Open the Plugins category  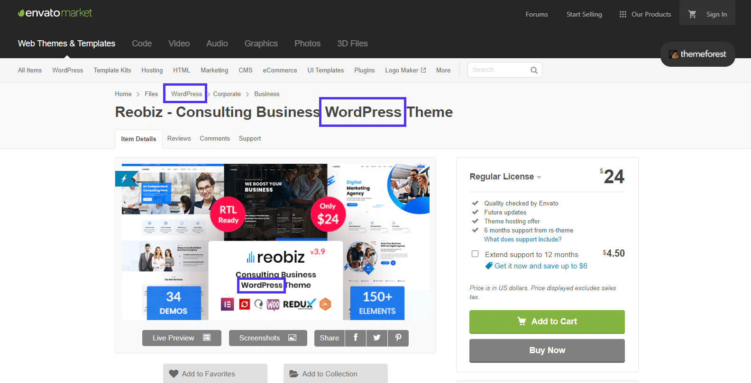[365, 70]
